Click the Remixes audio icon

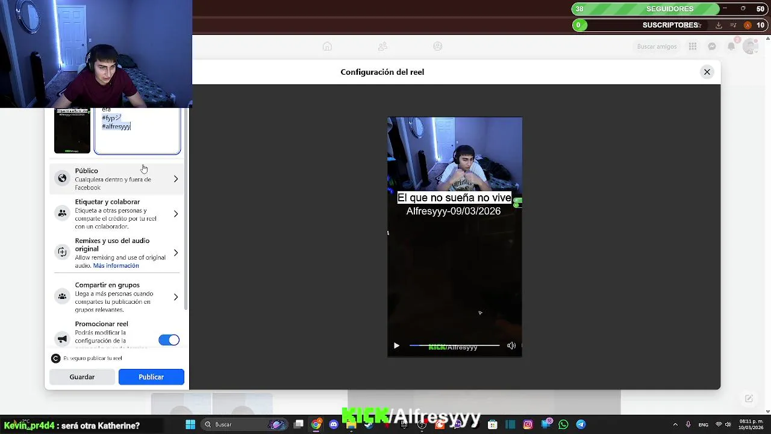(x=62, y=253)
